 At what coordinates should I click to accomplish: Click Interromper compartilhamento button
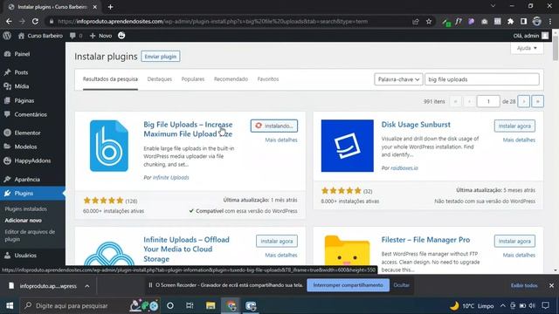pyautogui.click(x=348, y=285)
